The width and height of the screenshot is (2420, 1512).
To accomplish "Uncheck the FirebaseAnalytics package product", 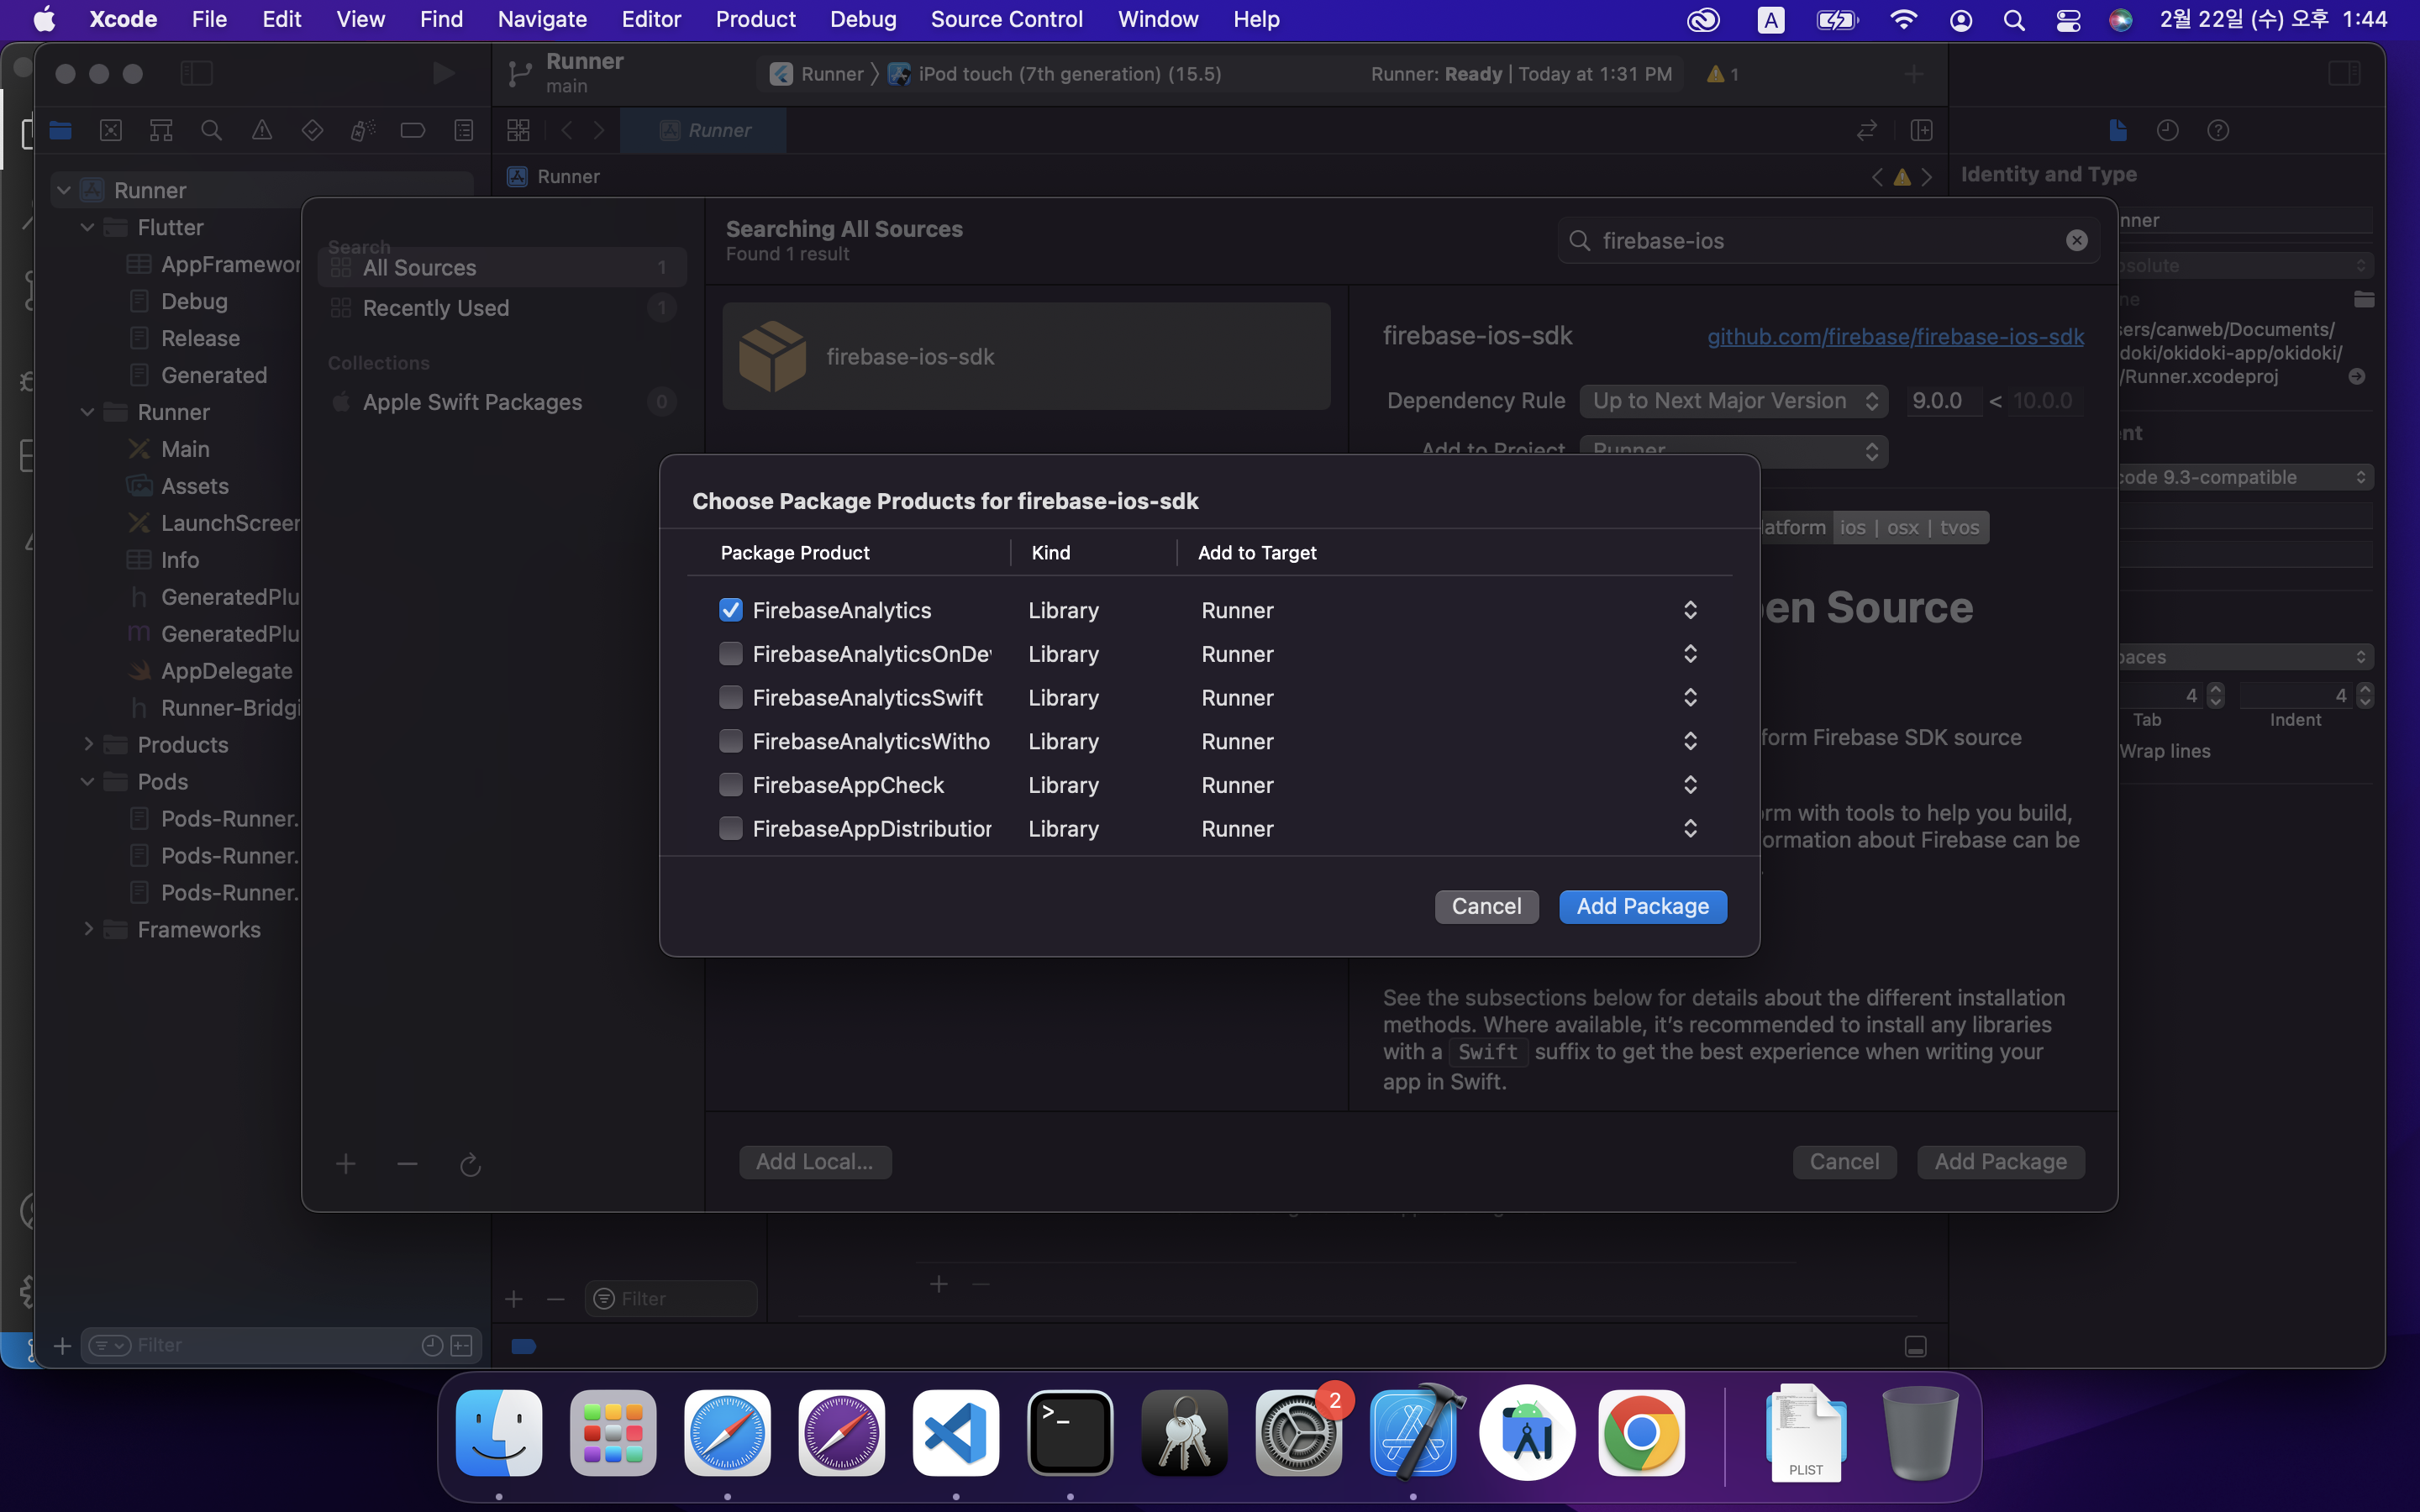I will (731, 610).
